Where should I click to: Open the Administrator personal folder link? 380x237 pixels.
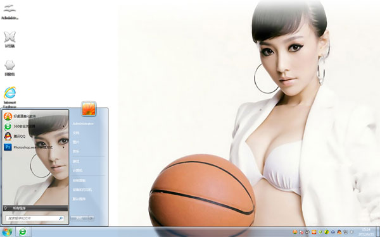point(83,124)
